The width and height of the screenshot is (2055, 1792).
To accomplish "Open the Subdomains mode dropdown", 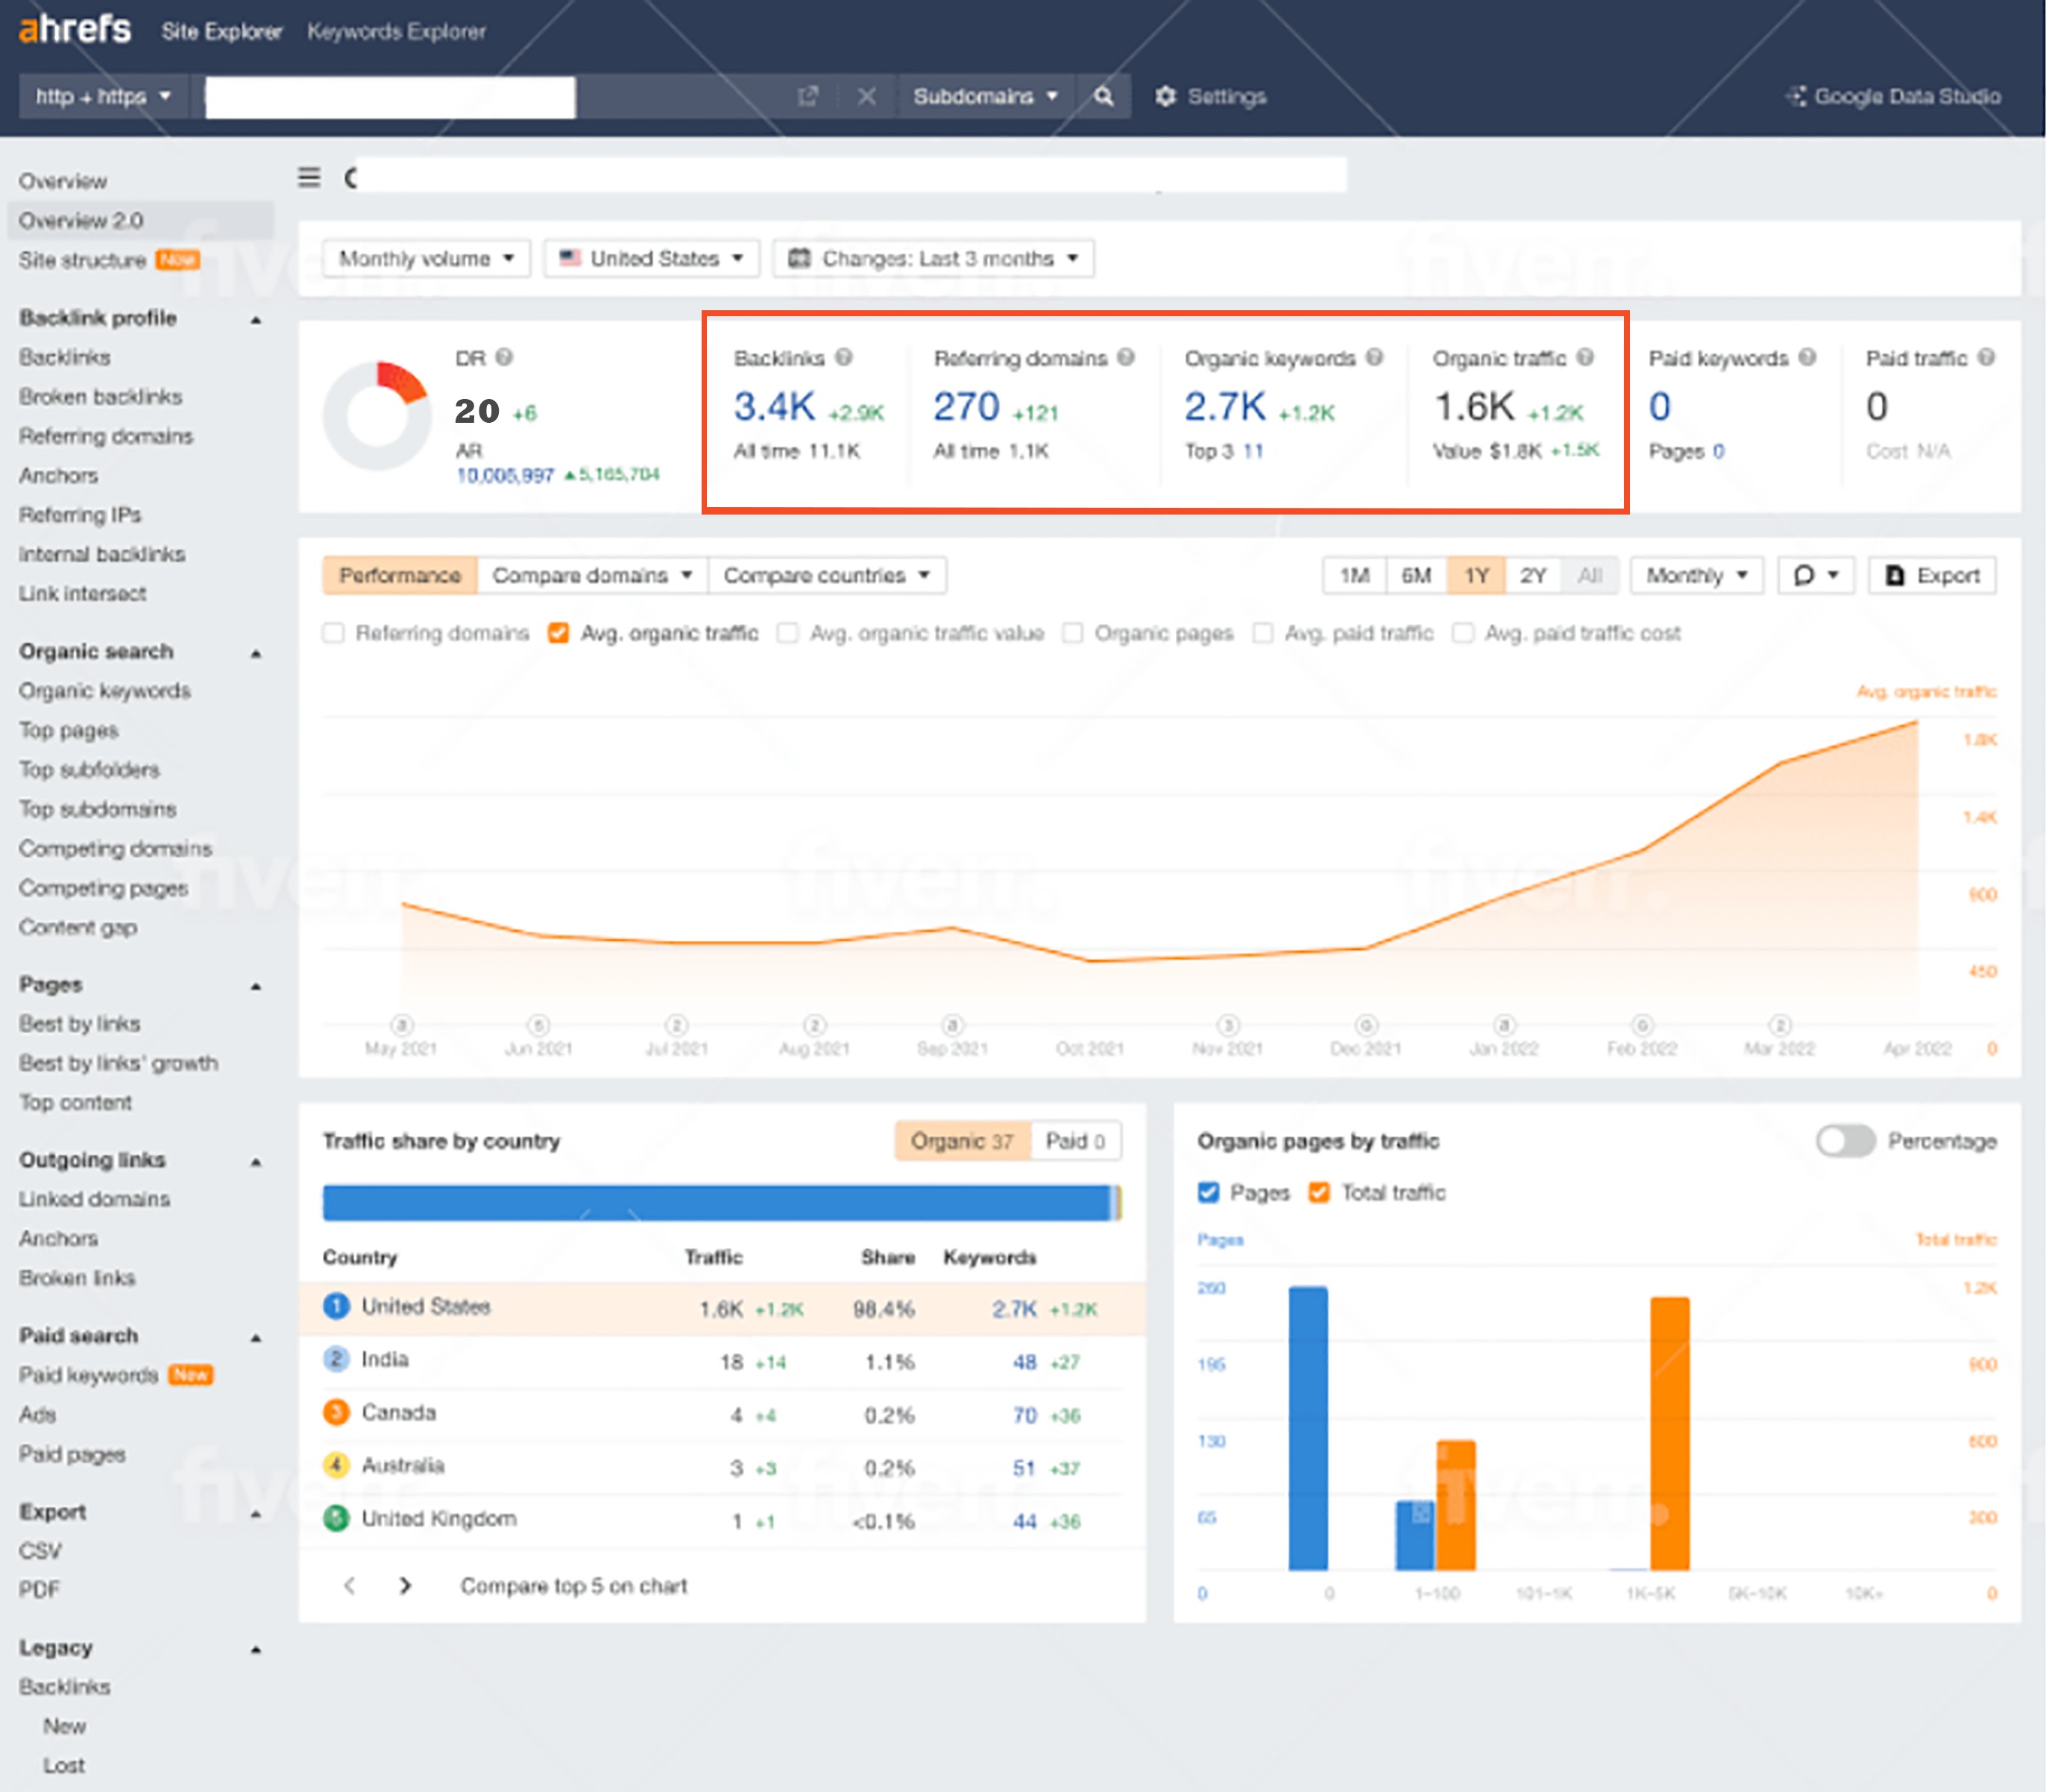I will click(985, 96).
